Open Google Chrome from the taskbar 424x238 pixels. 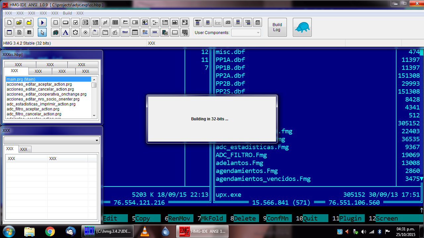click(x=50, y=231)
